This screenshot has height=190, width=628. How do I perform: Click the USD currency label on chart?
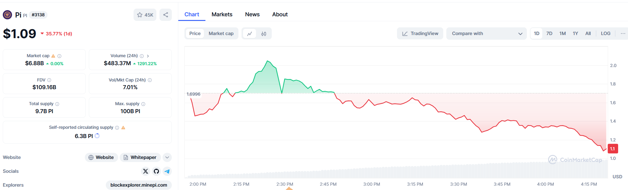(x=617, y=176)
